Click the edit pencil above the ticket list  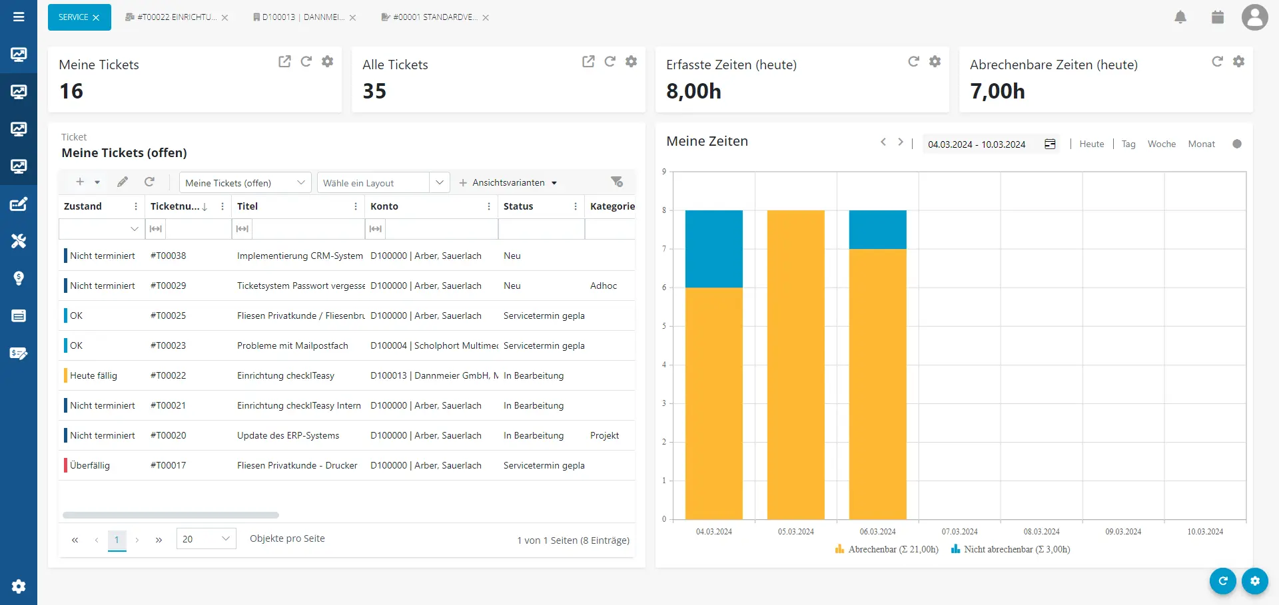(123, 181)
